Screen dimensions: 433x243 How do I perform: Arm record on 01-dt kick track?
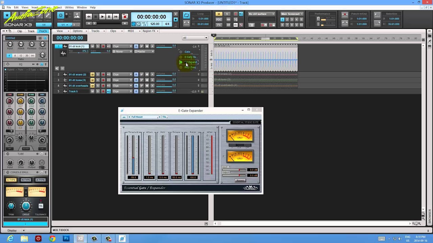103,46
